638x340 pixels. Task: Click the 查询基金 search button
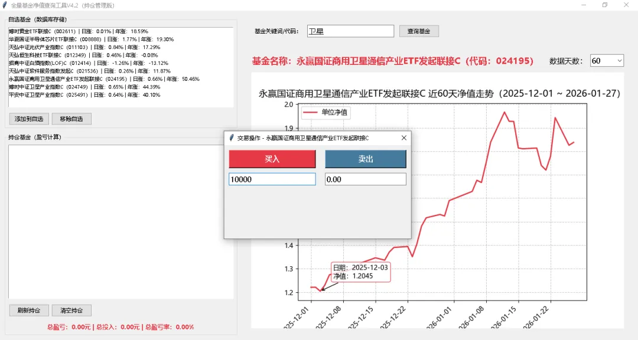419,31
